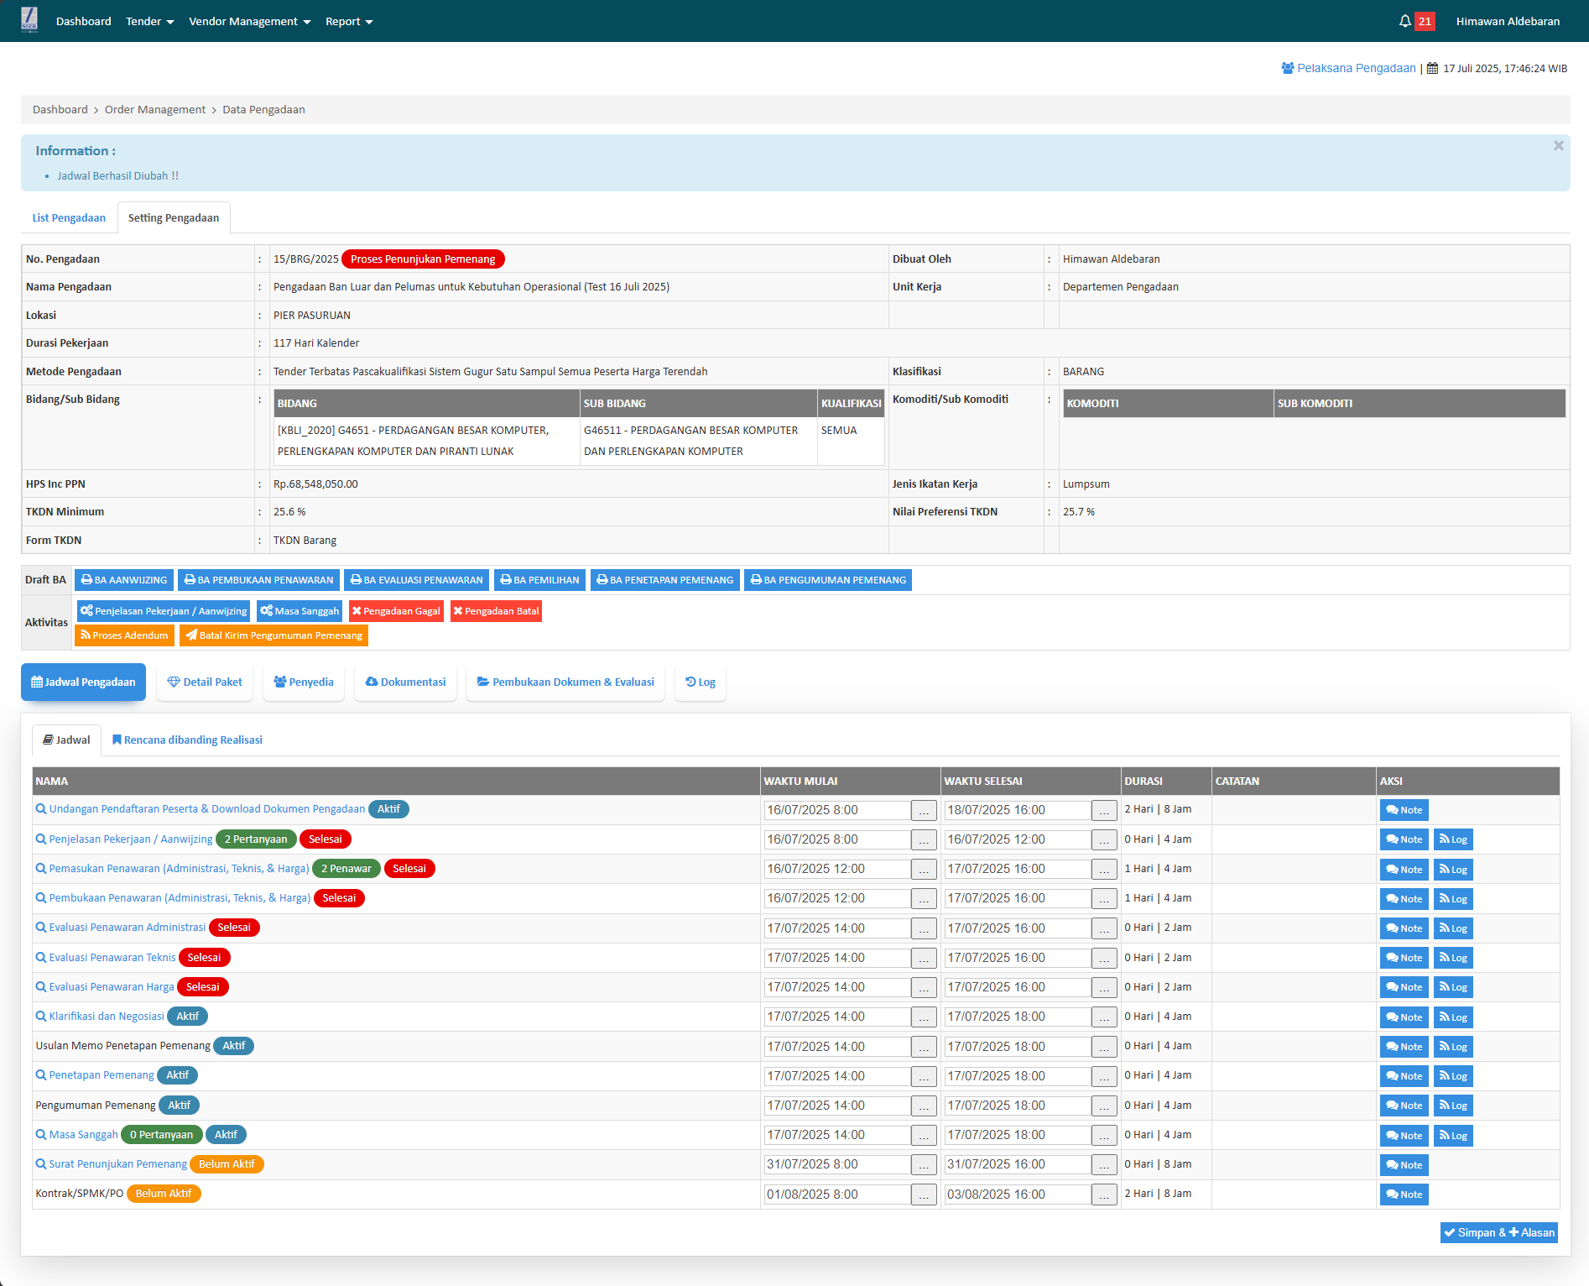Click Simpan & Alasan button

(x=1498, y=1232)
